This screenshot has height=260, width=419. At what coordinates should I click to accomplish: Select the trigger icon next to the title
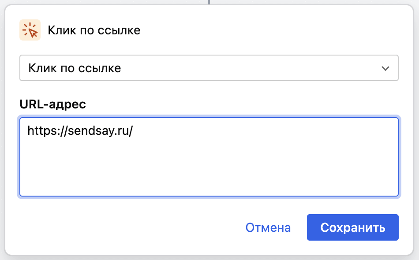pos(30,30)
